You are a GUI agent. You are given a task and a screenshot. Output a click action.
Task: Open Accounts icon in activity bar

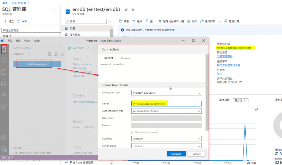click(4, 137)
